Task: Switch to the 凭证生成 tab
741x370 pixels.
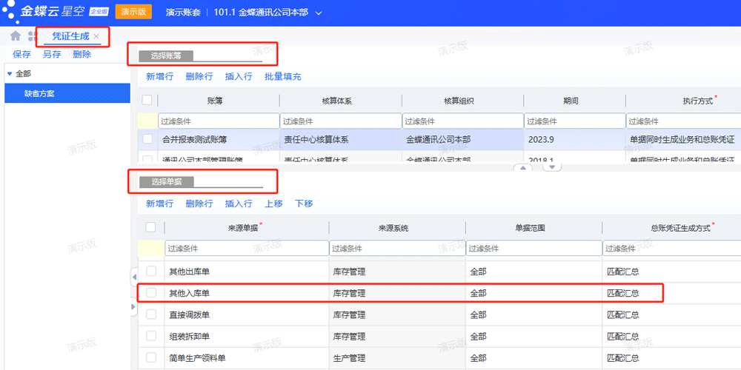Action: pyautogui.click(x=70, y=36)
